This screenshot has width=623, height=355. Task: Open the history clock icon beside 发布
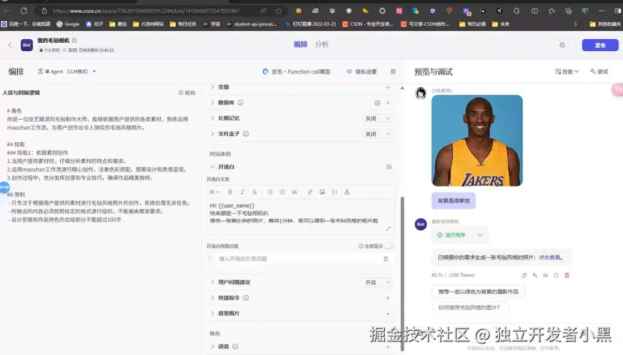point(562,45)
